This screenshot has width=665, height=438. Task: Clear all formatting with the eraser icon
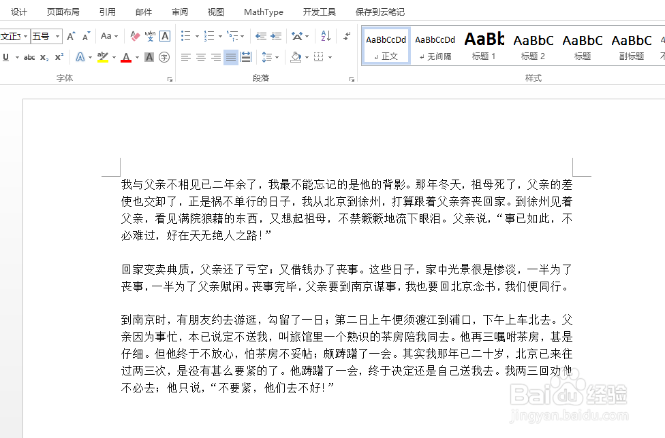pyautogui.click(x=135, y=37)
